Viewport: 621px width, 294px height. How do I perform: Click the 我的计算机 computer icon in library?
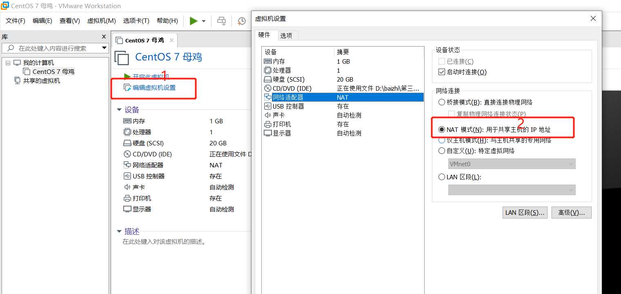tap(17, 62)
